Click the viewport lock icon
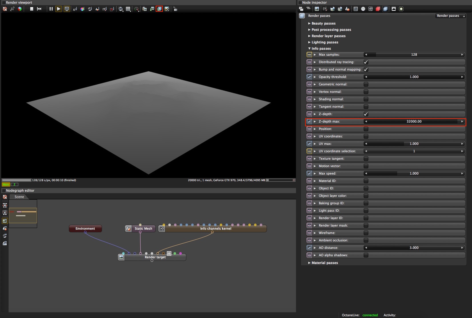The image size is (472, 318). (175, 9)
